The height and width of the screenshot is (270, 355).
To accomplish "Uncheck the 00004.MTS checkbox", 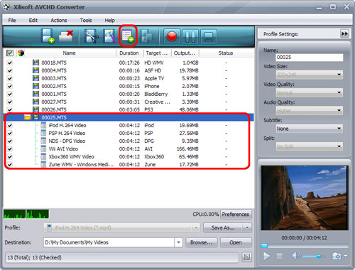I will coord(10,70).
